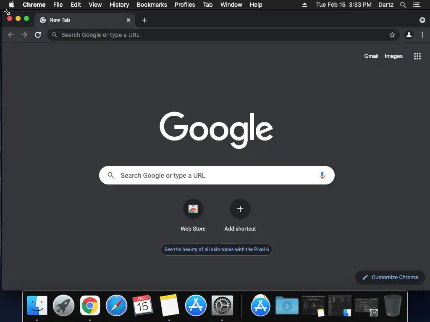430x322 pixels.
Task: Launch Safari from the Dock
Action: pyautogui.click(x=117, y=305)
